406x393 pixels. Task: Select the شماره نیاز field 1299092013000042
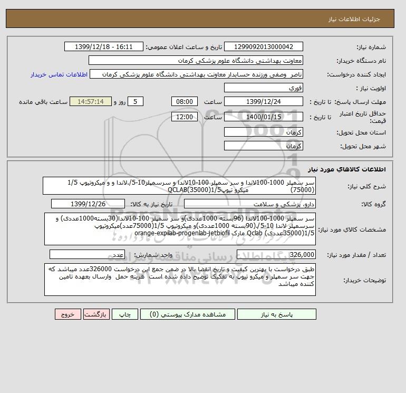point(263,46)
